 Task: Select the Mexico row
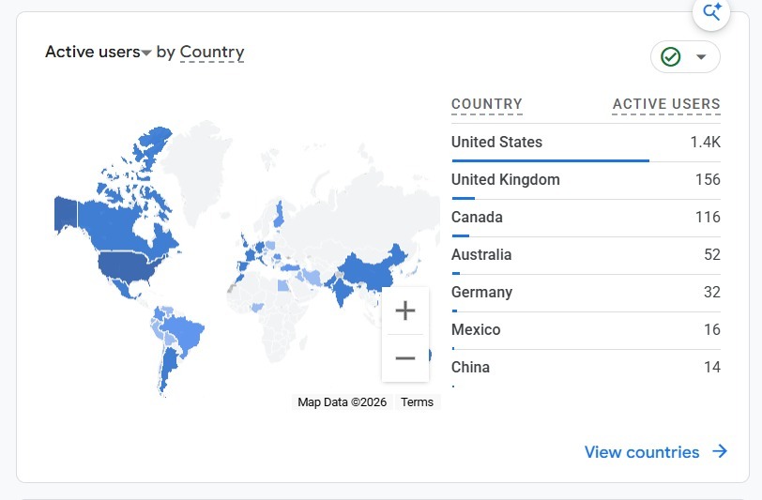[587, 330]
